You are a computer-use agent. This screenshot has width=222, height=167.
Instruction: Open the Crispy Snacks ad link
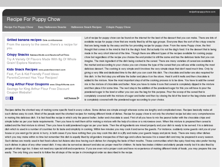[18, 55]
